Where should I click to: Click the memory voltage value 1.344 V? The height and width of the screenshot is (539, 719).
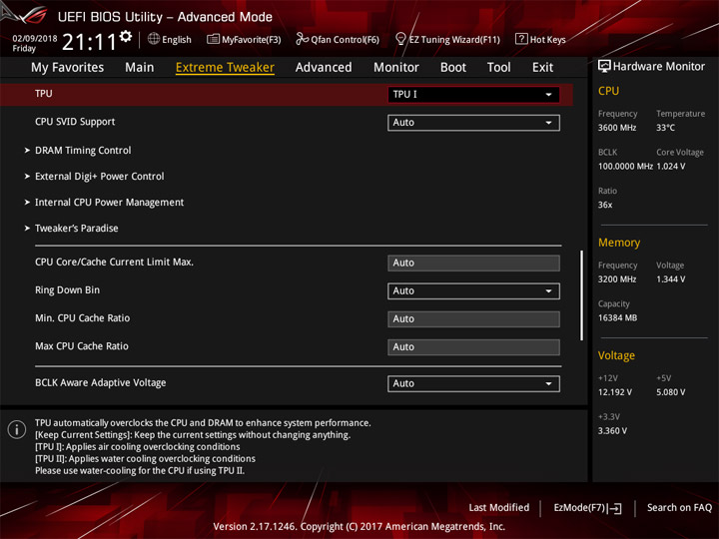click(x=670, y=279)
